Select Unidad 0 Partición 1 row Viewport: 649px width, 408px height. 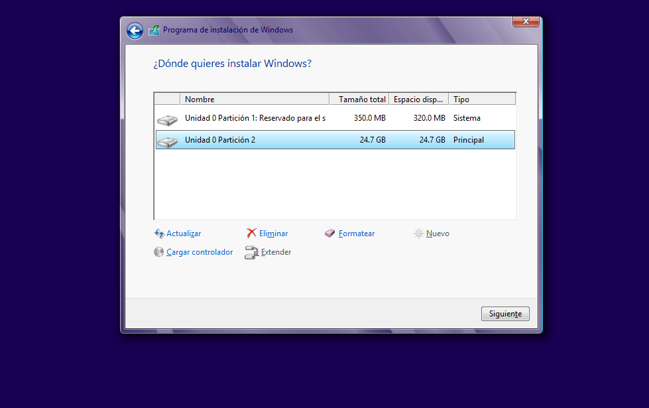[255, 118]
